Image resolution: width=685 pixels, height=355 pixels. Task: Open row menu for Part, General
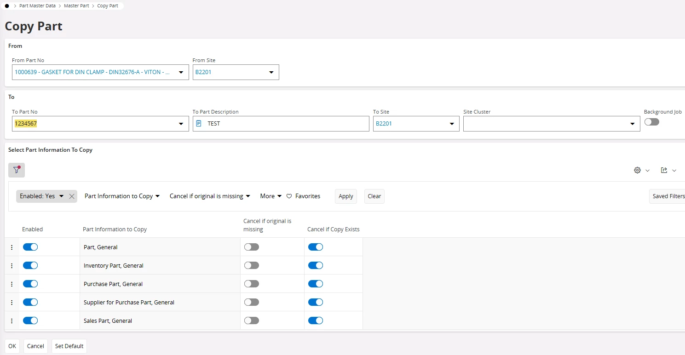point(12,247)
